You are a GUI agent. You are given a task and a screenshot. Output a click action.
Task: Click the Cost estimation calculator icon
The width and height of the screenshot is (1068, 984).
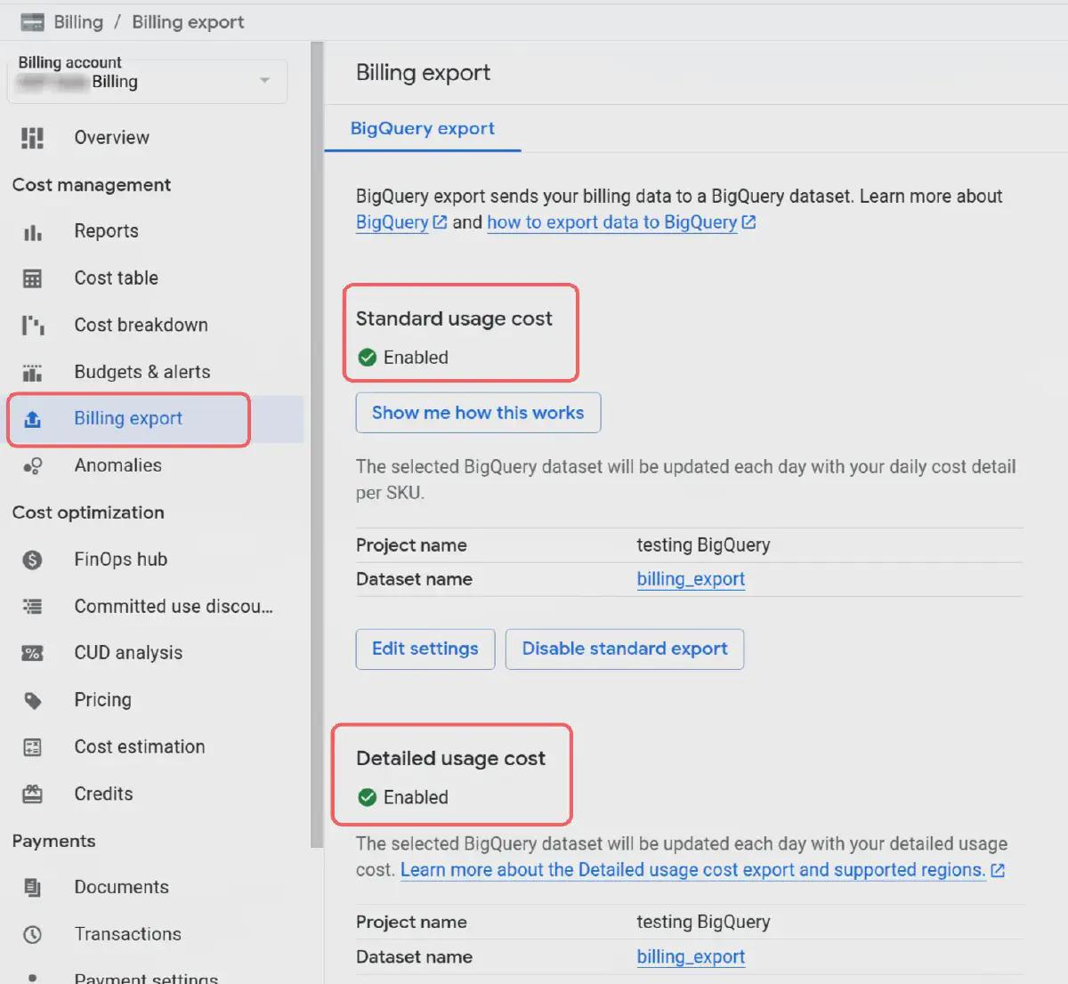[32, 747]
